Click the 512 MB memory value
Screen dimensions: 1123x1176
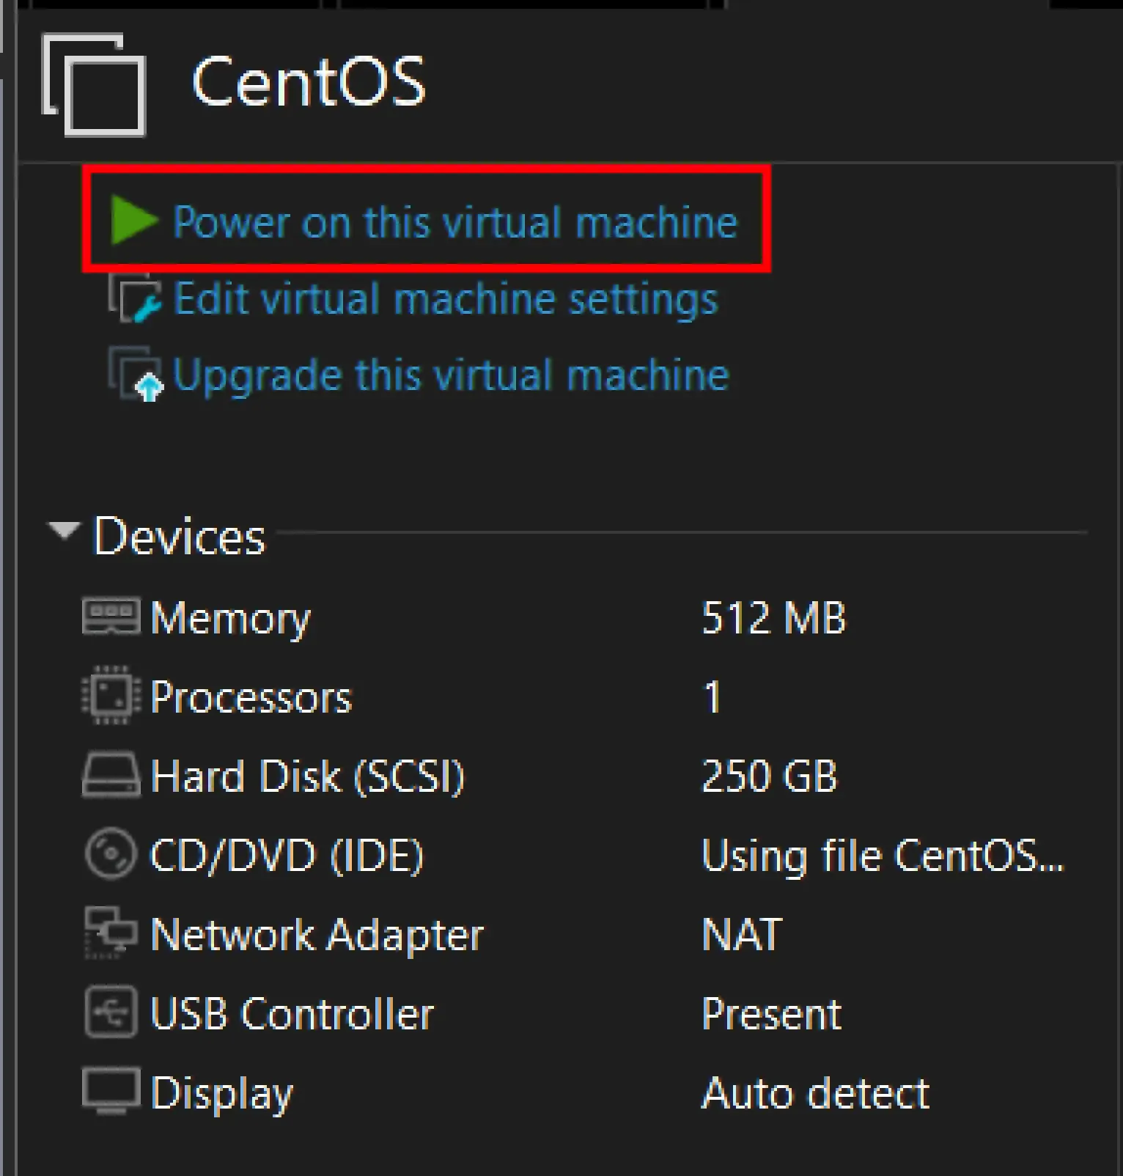[x=773, y=617]
